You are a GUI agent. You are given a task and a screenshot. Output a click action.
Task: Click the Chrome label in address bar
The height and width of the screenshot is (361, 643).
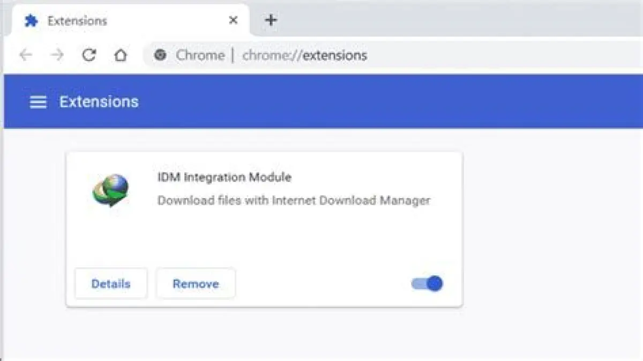(x=200, y=55)
